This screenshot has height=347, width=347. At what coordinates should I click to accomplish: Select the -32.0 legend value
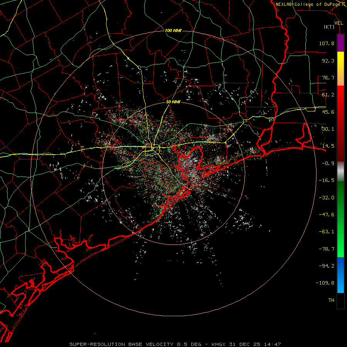point(327,198)
